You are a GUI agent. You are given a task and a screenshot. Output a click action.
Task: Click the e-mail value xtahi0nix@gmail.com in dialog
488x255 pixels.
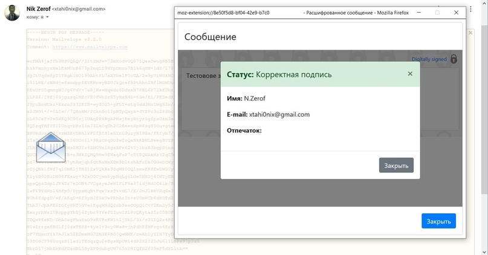click(279, 114)
